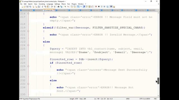Collapse the fold marker on line 216
Screen dimensions: 179x100
coord(28,14)
